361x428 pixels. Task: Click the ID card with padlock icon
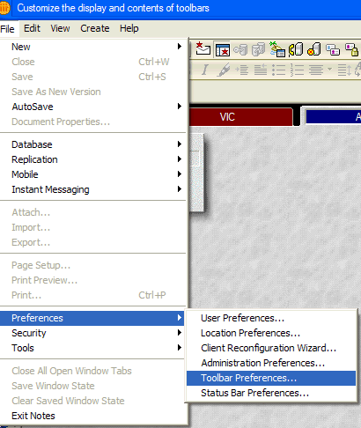point(351,49)
